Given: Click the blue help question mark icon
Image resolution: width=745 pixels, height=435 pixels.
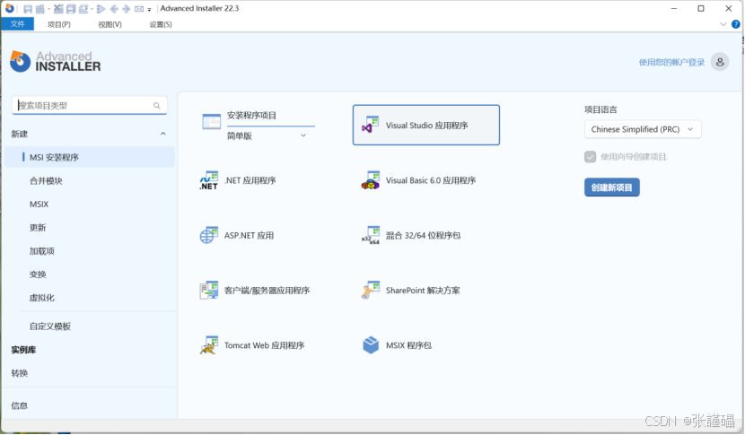Looking at the screenshot, I should (736, 24).
